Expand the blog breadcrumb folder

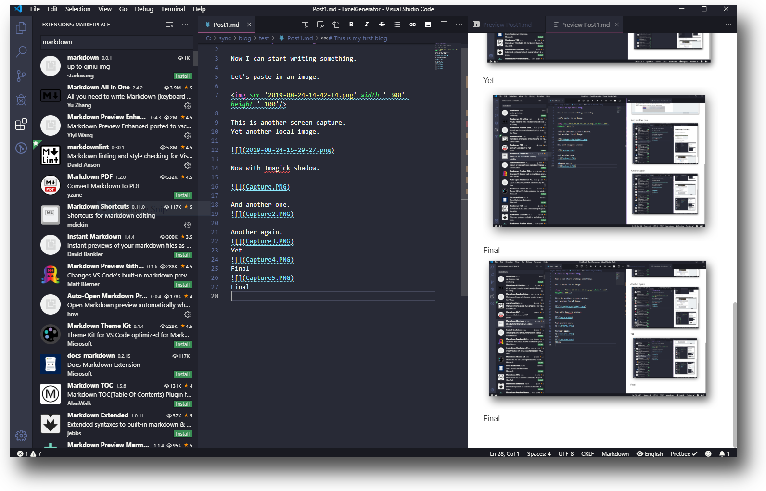(x=245, y=38)
